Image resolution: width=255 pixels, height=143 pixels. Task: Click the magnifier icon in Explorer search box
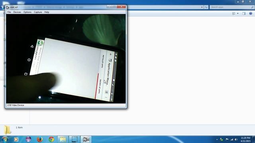252,7
